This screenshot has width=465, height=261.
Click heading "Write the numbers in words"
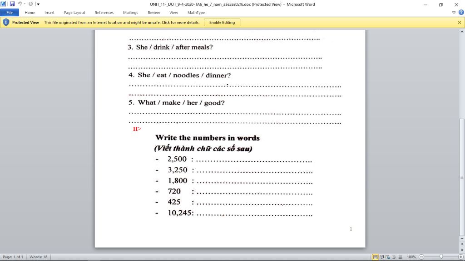pyautogui.click(x=208, y=138)
